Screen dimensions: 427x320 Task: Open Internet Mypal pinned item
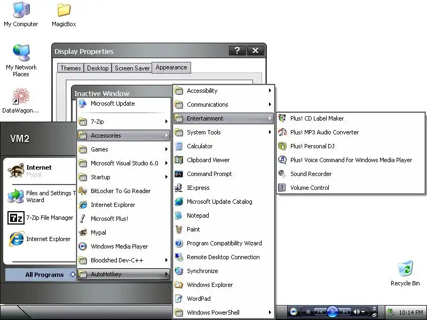[41, 171]
